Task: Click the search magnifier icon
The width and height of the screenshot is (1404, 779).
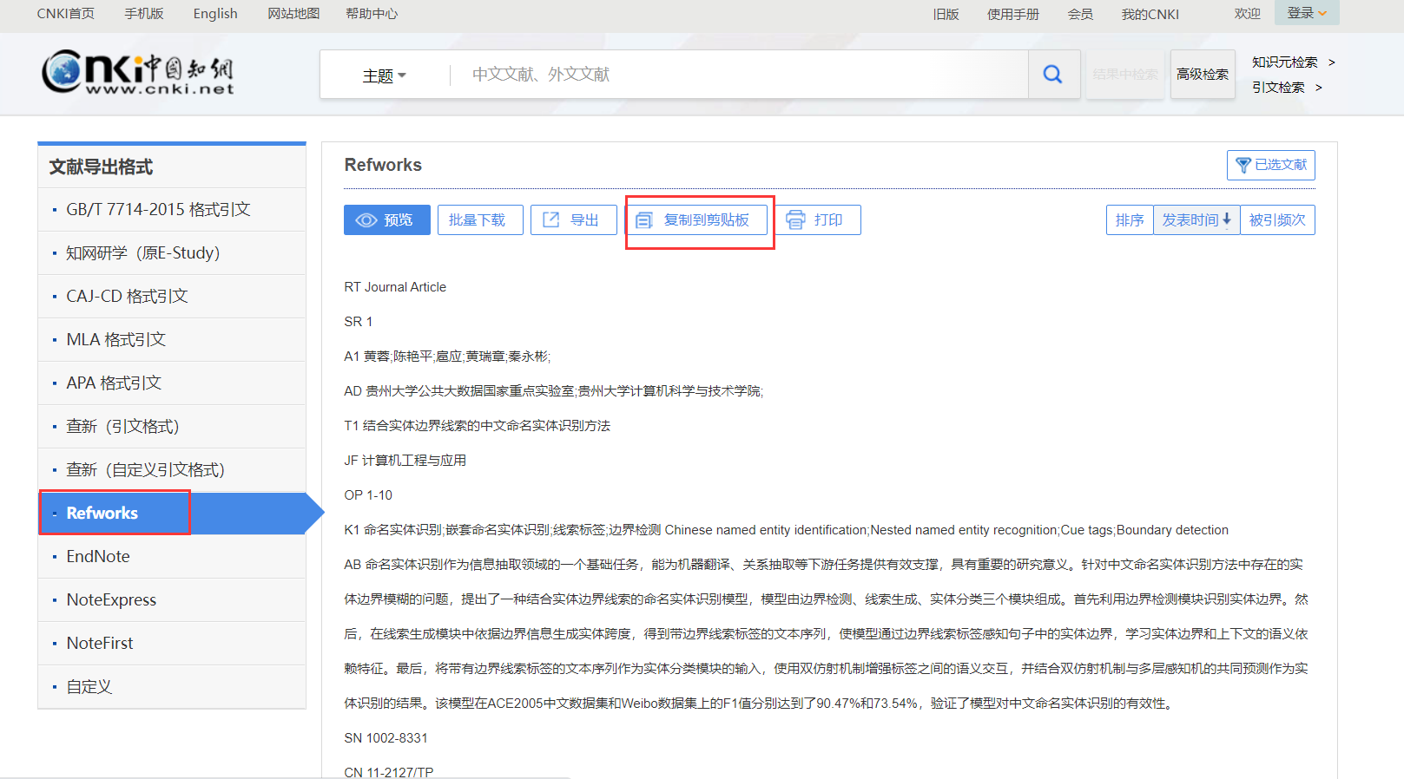Action: click(1052, 75)
